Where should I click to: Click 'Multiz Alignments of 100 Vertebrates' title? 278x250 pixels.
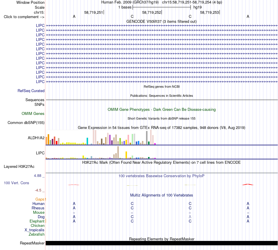click(x=162, y=195)
